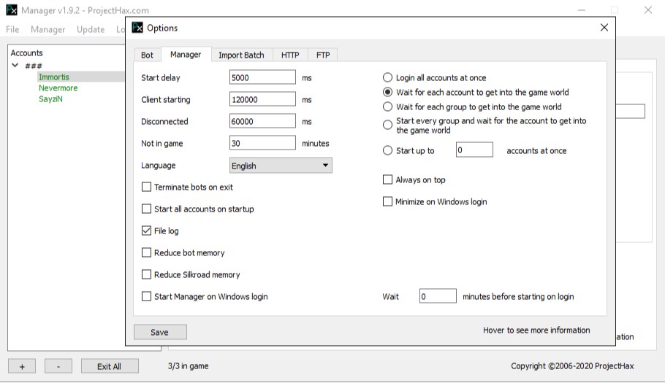Click the Options dialog app icon
The width and height of the screenshot is (665, 383).
point(137,28)
